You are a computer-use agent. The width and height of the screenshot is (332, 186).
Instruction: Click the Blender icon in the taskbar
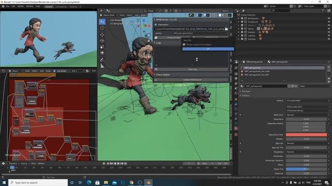pos(148,182)
